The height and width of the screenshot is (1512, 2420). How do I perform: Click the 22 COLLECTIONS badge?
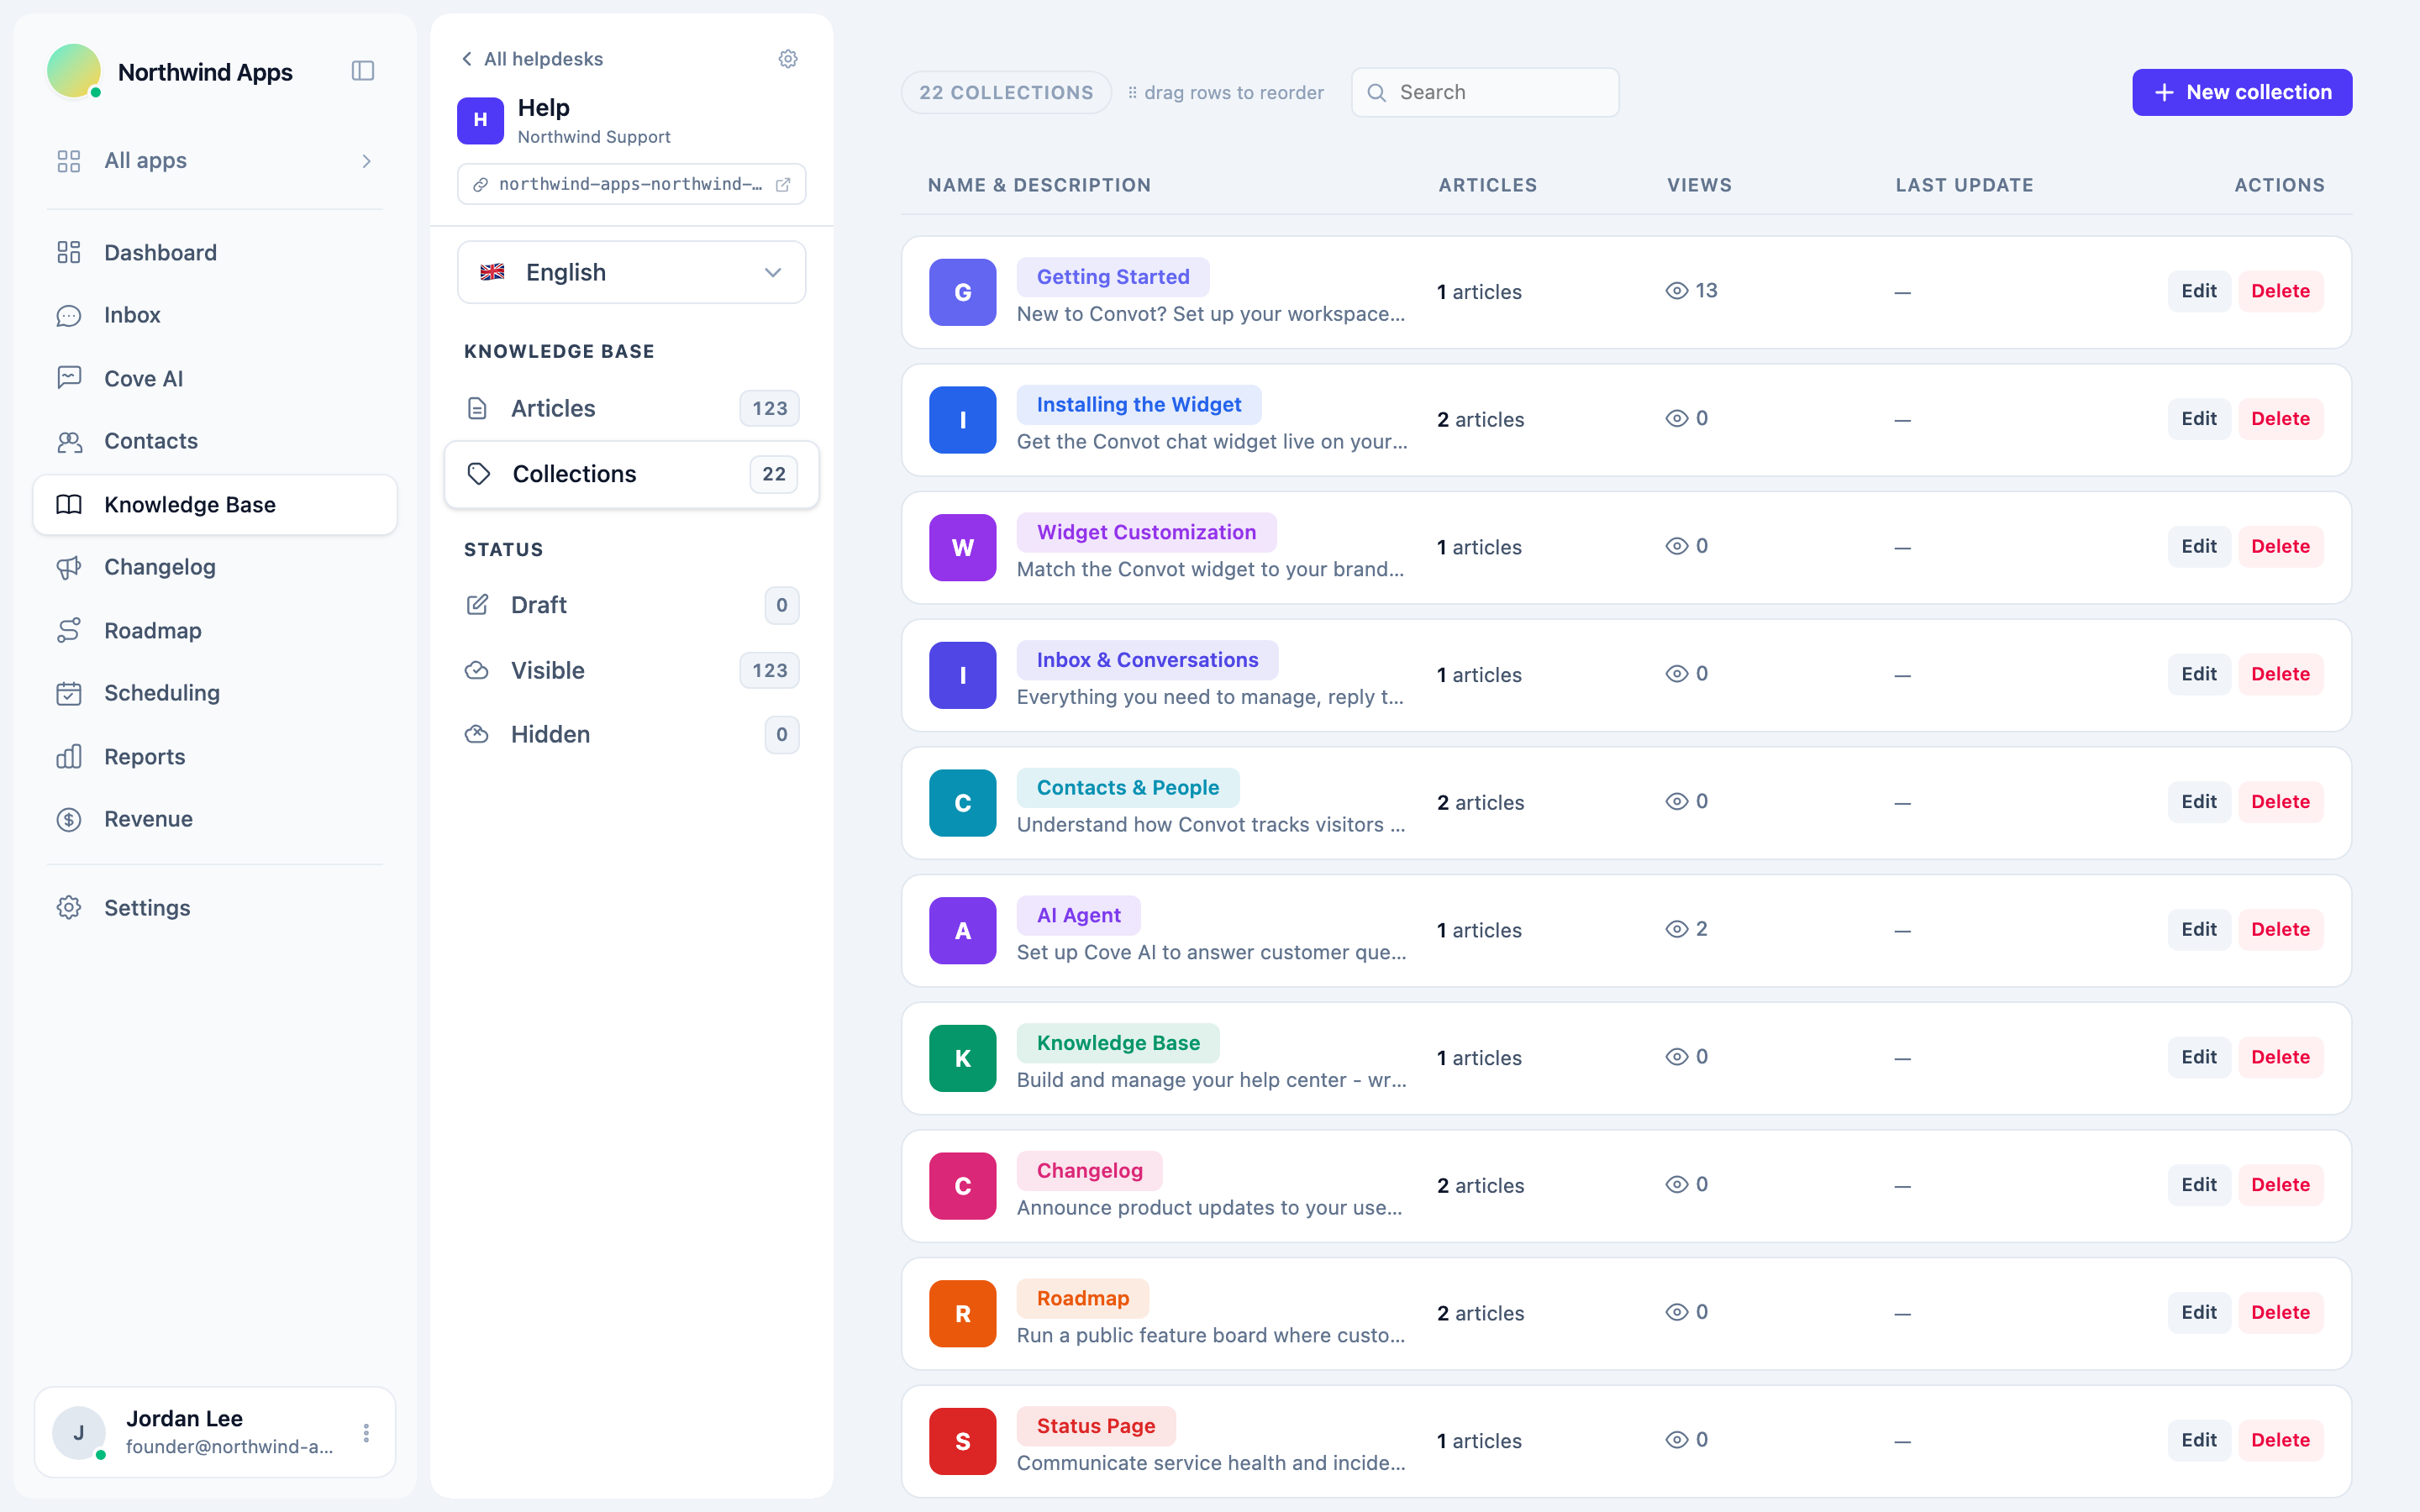(1006, 92)
